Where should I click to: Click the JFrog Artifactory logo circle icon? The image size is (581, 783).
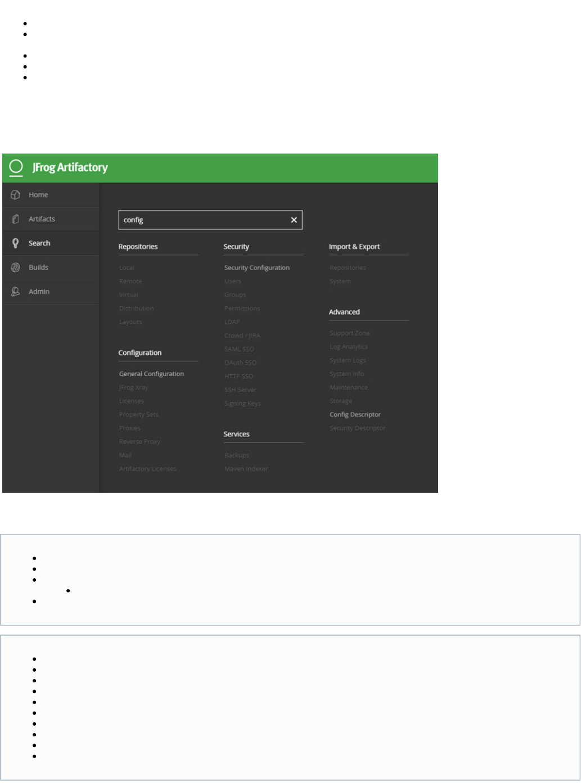[x=16, y=167]
